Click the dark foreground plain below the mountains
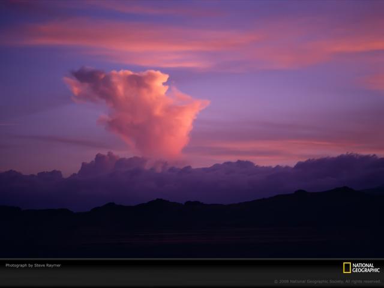Screen dimensions: 384x288 [192, 240]
